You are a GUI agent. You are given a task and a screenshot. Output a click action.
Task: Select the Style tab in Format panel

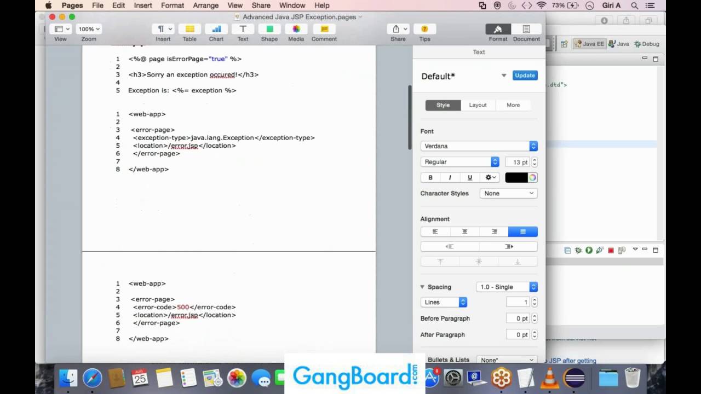[x=443, y=105]
